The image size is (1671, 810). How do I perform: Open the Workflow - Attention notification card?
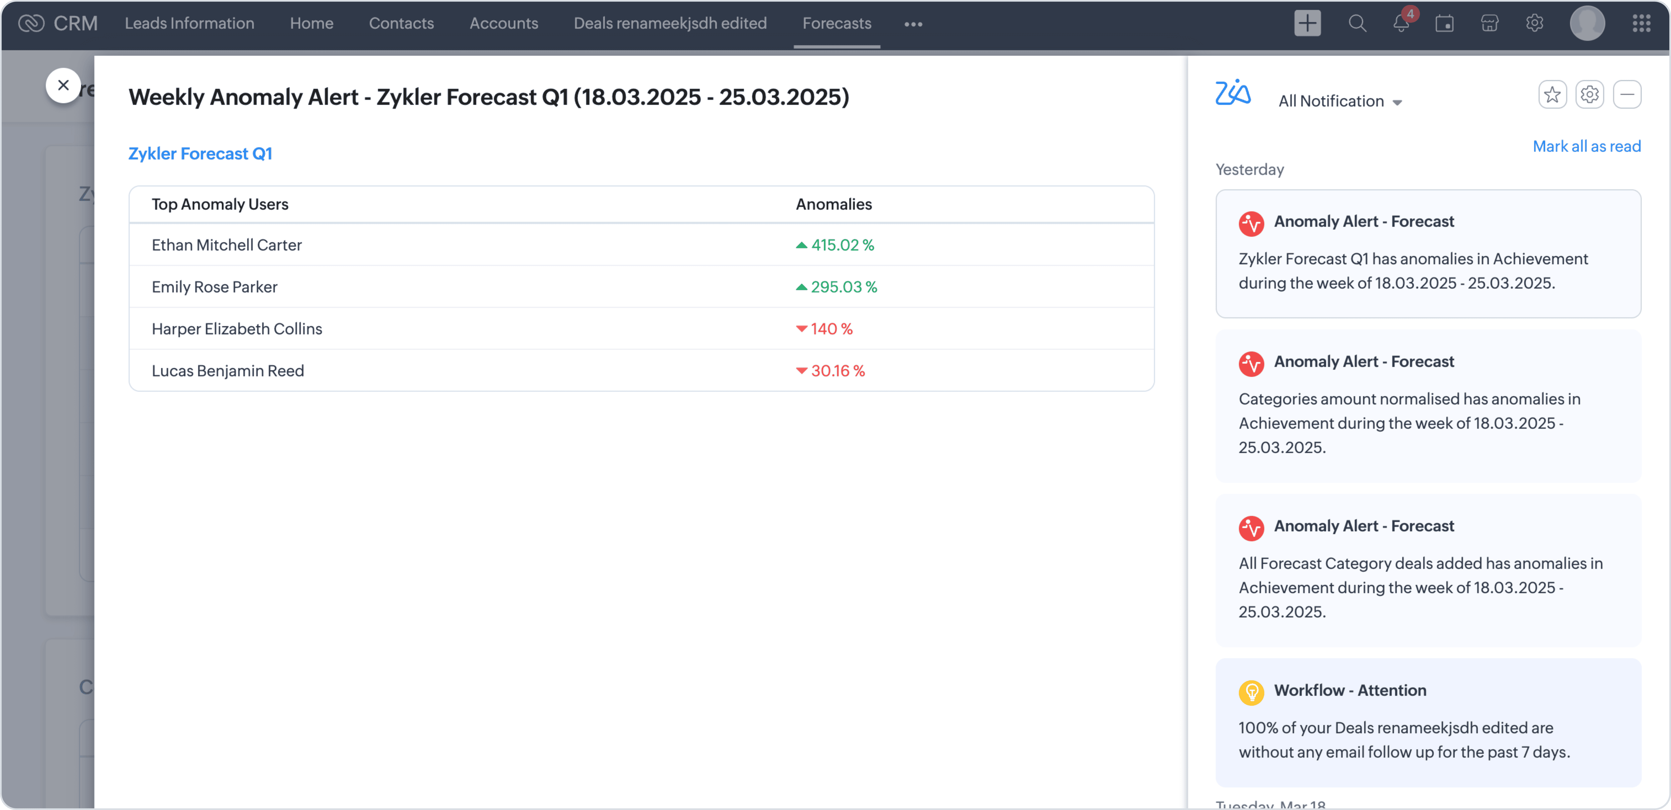[x=1428, y=722]
